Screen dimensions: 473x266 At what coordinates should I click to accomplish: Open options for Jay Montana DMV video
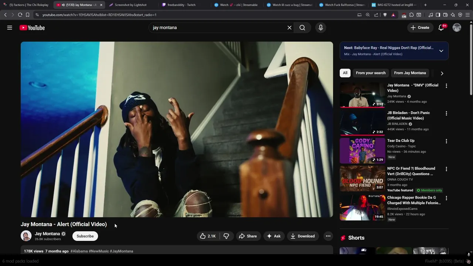446,86
